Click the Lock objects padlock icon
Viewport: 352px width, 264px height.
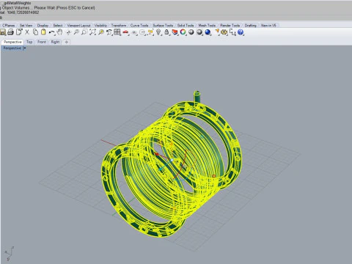(166, 32)
